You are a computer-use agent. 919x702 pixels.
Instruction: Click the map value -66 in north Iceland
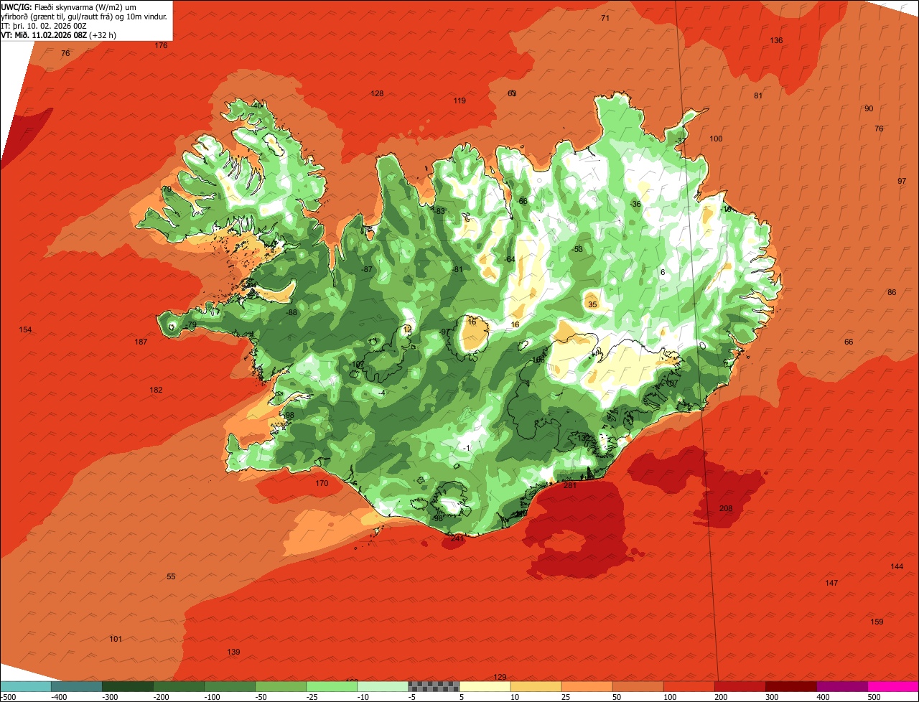tap(522, 201)
